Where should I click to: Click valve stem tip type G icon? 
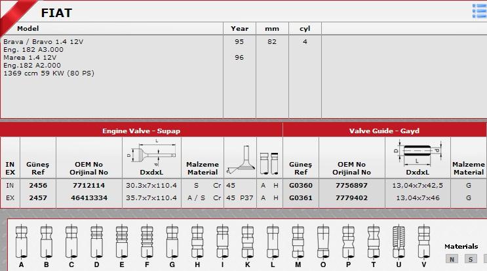[x=172, y=241]
